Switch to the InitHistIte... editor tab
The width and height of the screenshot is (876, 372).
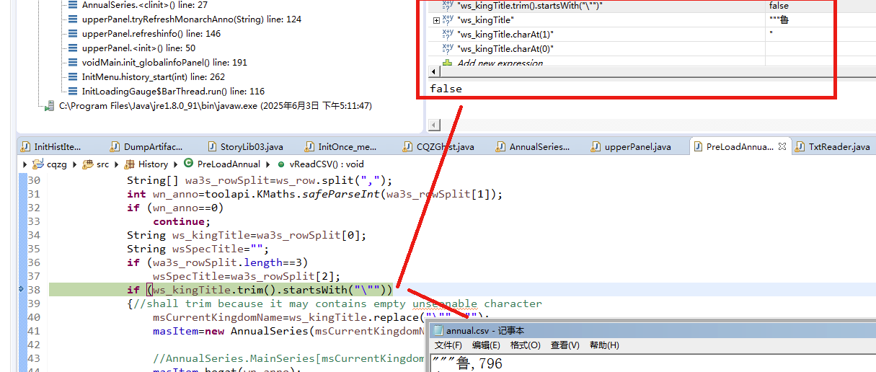50,146
